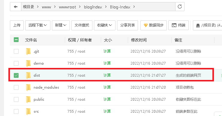
Task: Go to Blog-Index in breadcrumb
Action: coord(120,7)
